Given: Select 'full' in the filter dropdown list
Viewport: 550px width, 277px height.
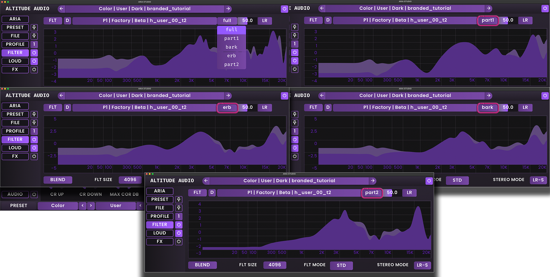Looking at the screenshot, I should click(231, 30).
